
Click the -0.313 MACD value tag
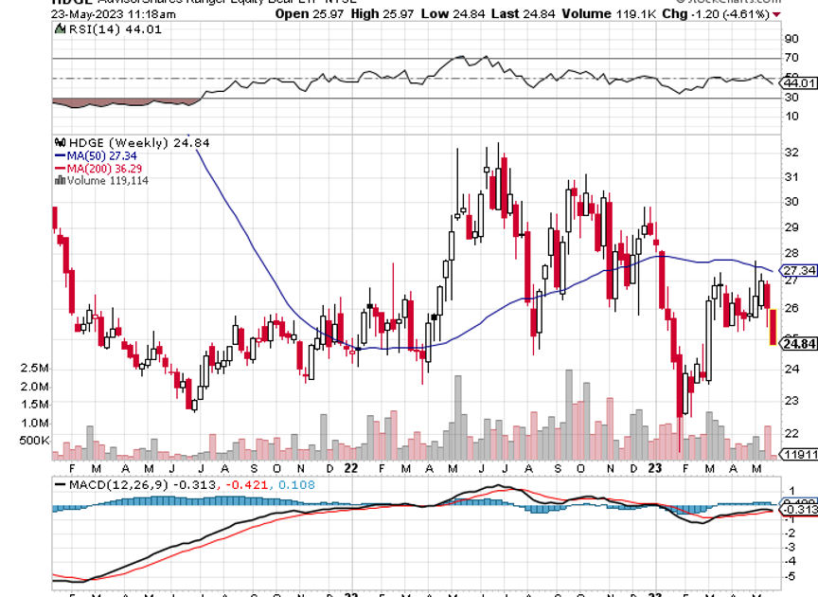point(799,510)
